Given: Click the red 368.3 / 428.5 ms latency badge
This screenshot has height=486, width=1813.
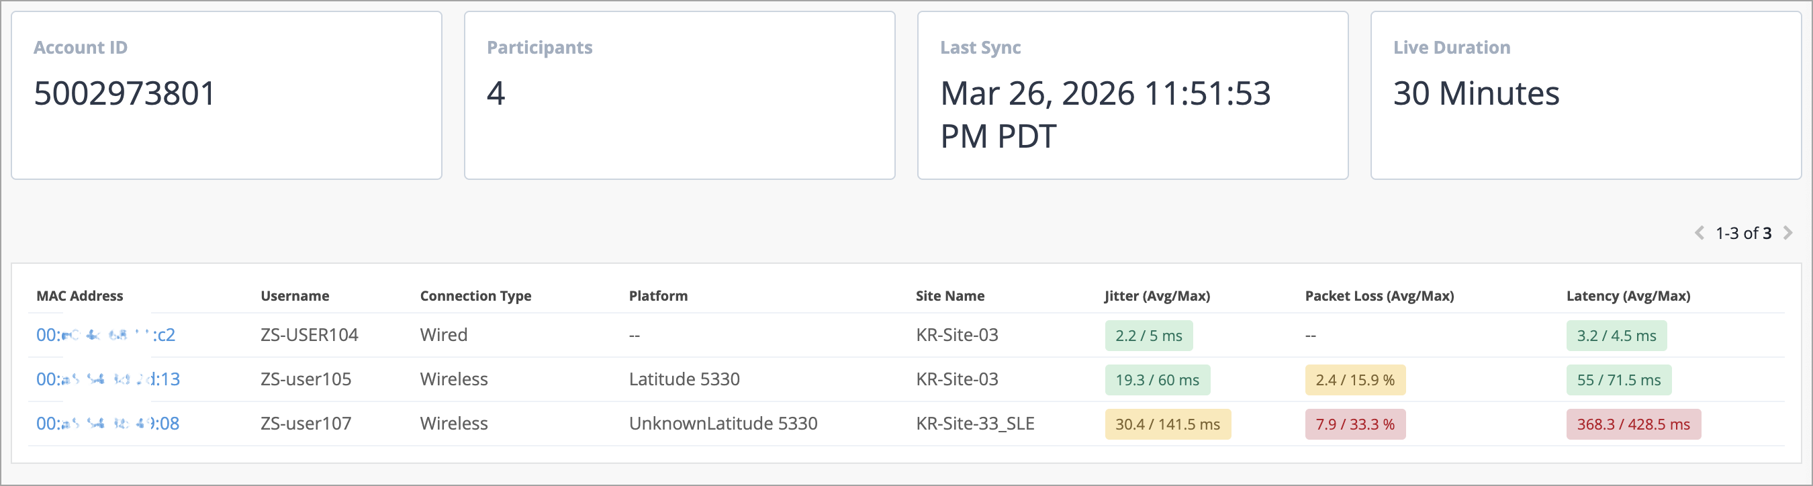Looking at the screenshot, I should click(1633, 425).
